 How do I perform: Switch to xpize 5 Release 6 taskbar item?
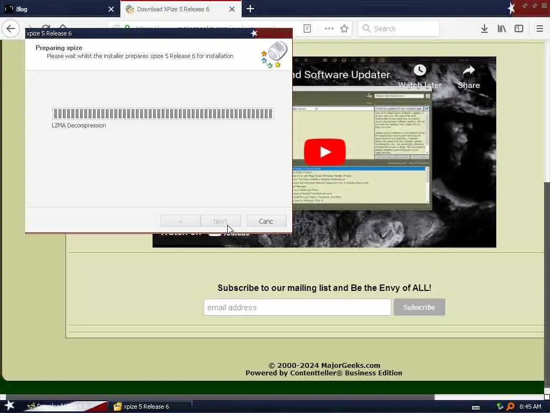tap(150, 407)
